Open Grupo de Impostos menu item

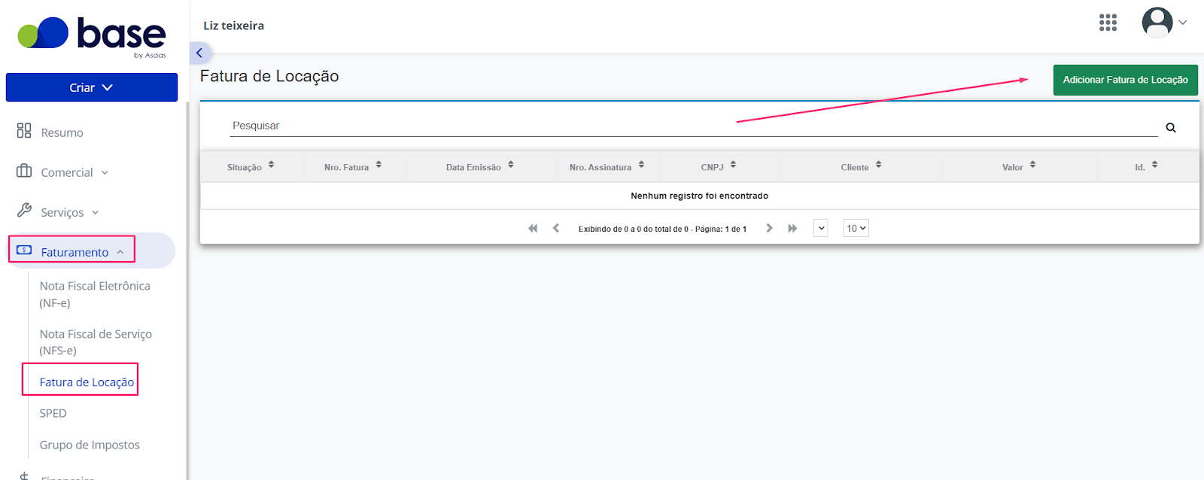pos(90,445)
